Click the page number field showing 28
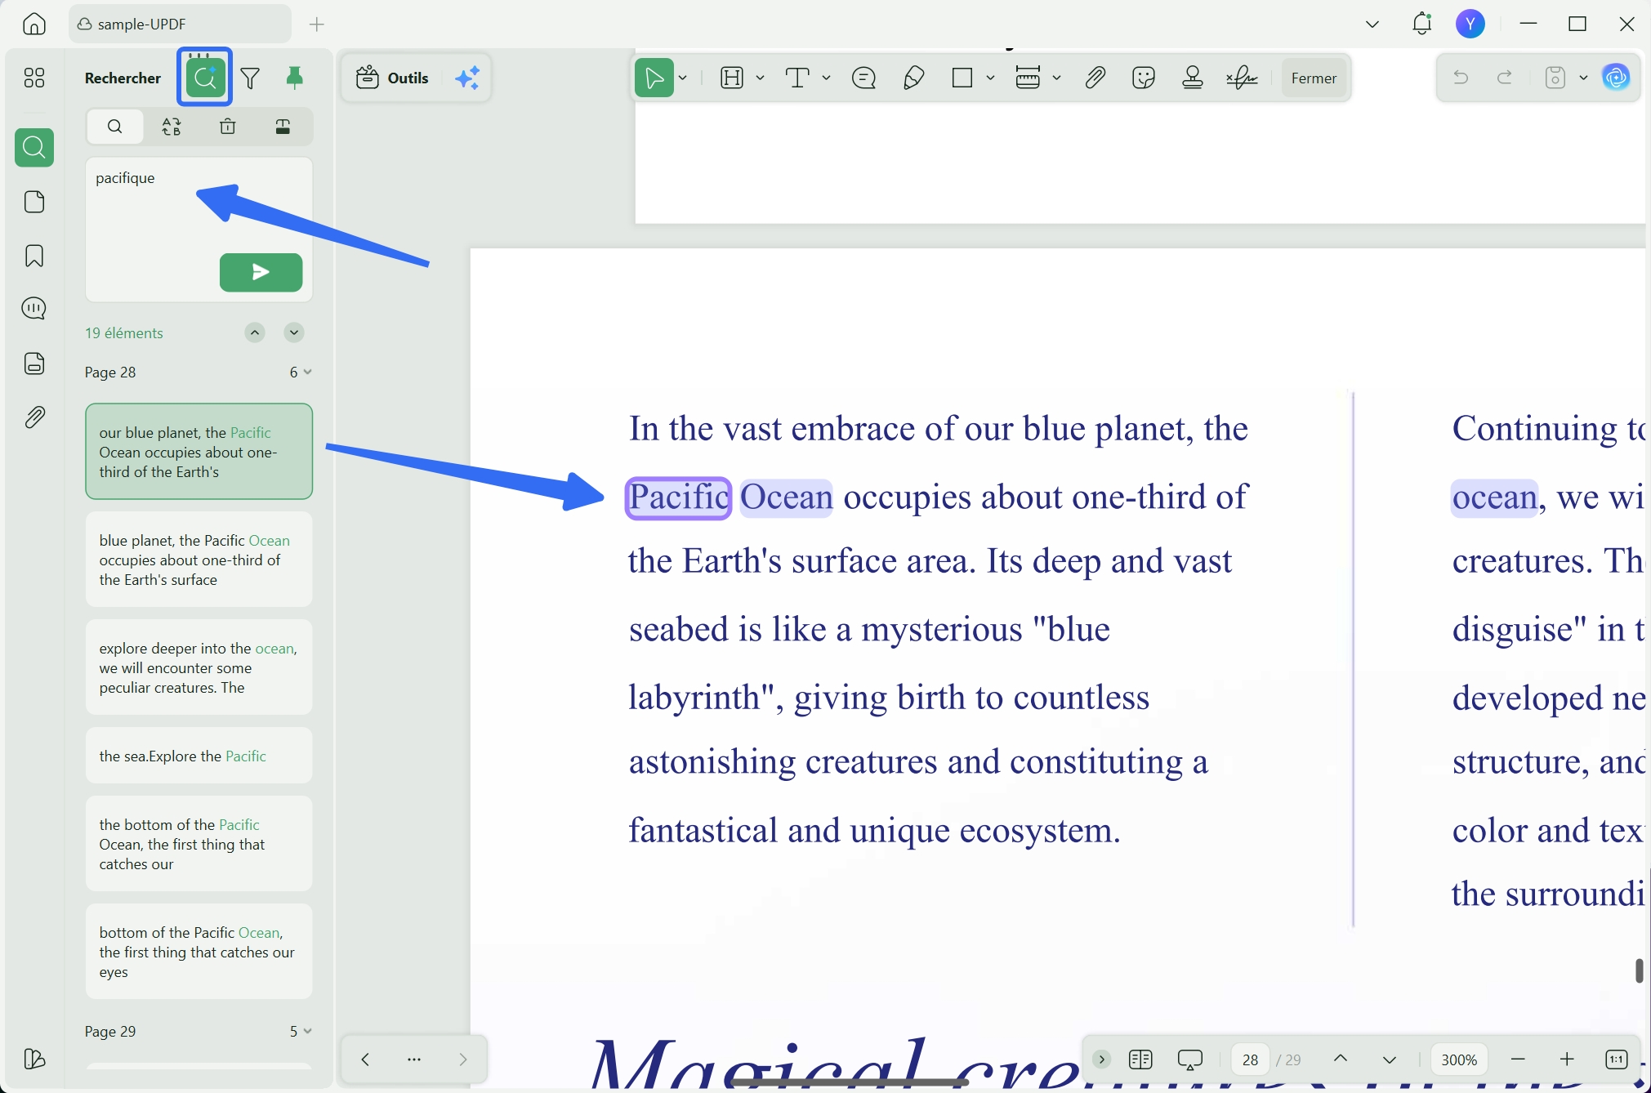The image size is (1651, 1093). pos(1250,1060)
